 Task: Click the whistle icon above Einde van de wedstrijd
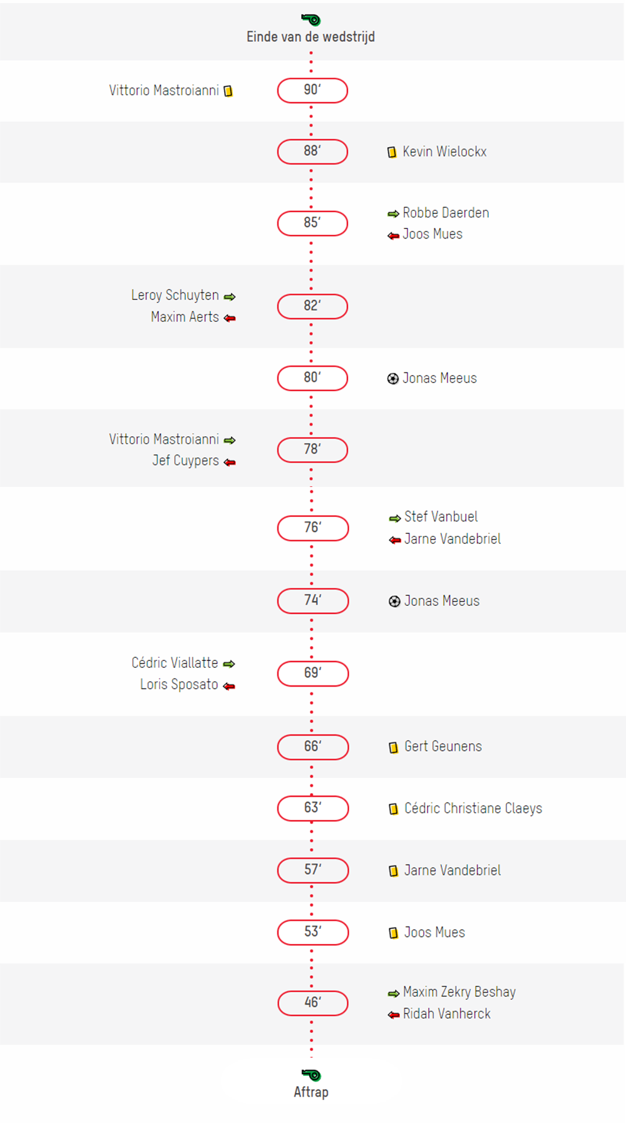coord(311,20)
